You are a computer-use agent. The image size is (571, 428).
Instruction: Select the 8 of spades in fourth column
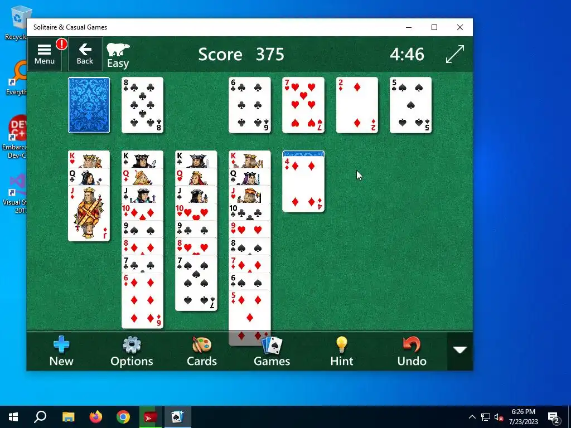coord(250,247)
